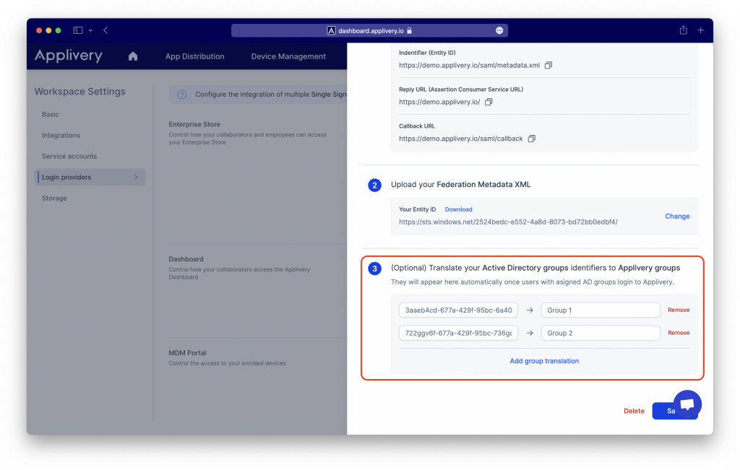This screenshot has height=470, width=740.
Task: Open the chat support bubble
Action: (x=687, y=404)
